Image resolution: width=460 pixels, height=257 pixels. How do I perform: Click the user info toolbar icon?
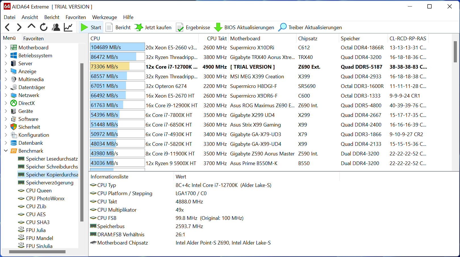pos(56,27)
